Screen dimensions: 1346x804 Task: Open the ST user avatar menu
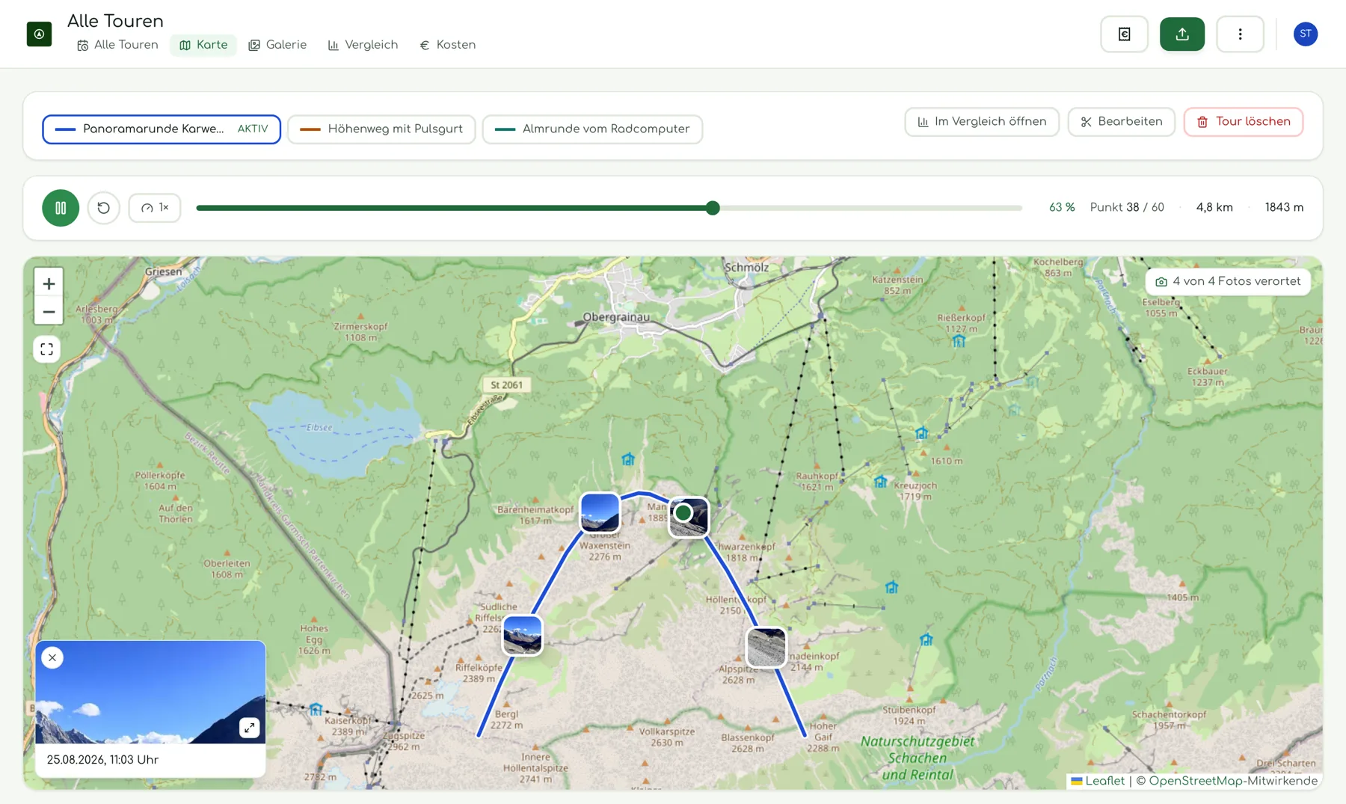(x=1306, y=34)
